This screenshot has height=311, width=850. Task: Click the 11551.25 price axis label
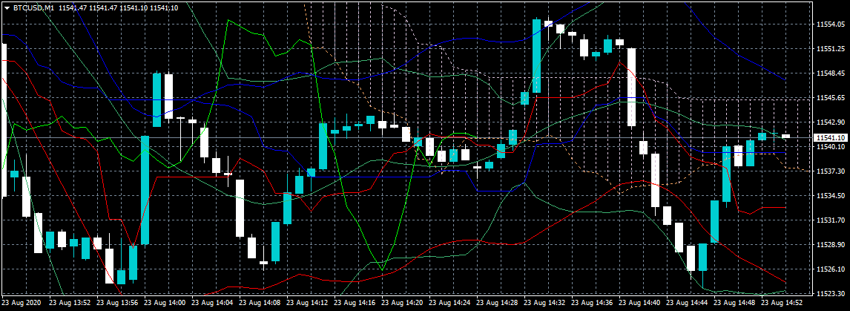click(x=830, y=49)
